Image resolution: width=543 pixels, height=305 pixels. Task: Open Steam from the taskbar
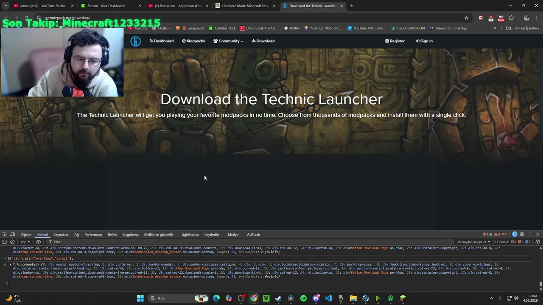click(278, 298)
